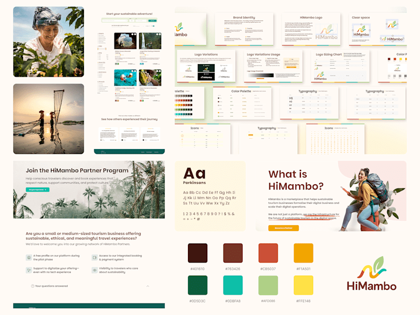
Task: Click the eye icon beside 'Visibility to travelers'
Action: click(94, 270)
